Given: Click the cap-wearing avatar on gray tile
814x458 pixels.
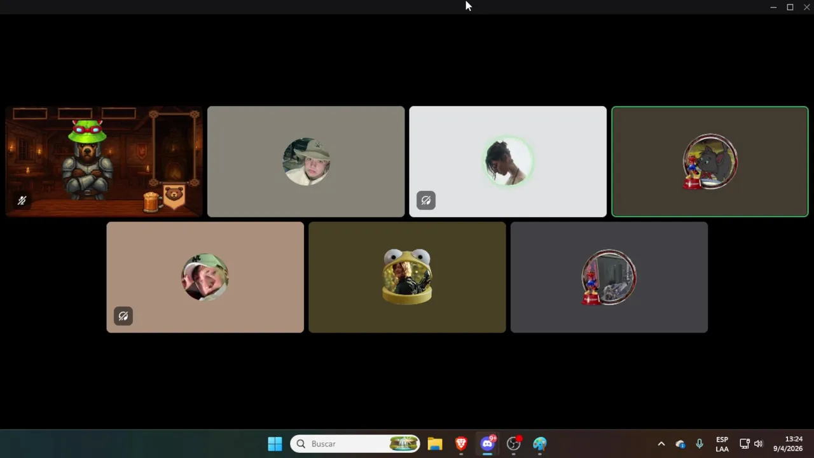Looking at the screenshot, I should tap(306, 162).
